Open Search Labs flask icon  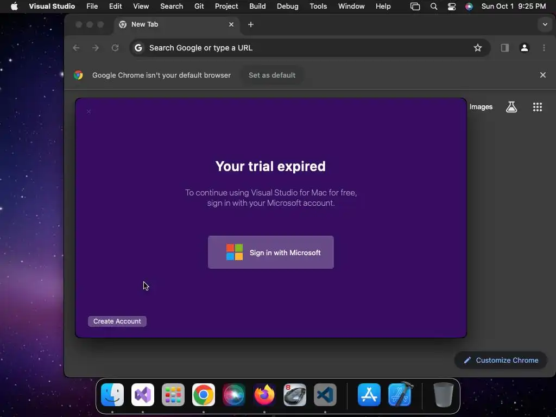(x=511, y=107)
